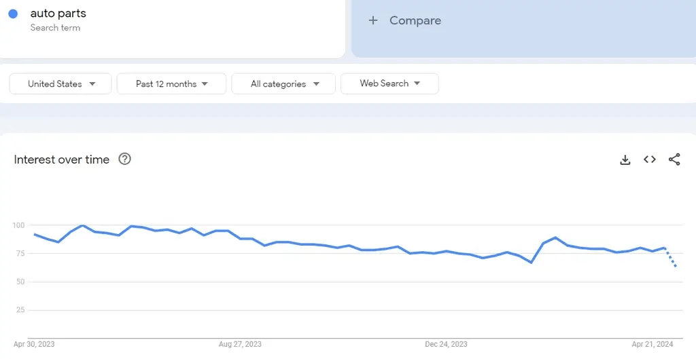Click the dotted end of the trend line
The width and height of the screenshot is (696, 359).
672,259
